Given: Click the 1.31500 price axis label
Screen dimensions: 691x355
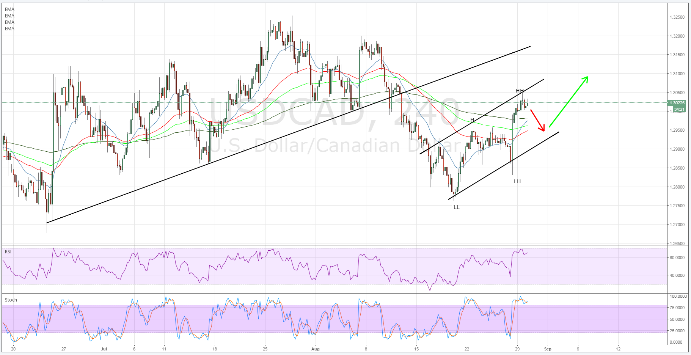Looking at the screenshot, I should point(677,55).
